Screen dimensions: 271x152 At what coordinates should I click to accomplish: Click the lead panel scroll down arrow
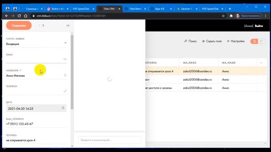(x=72, y=146)
